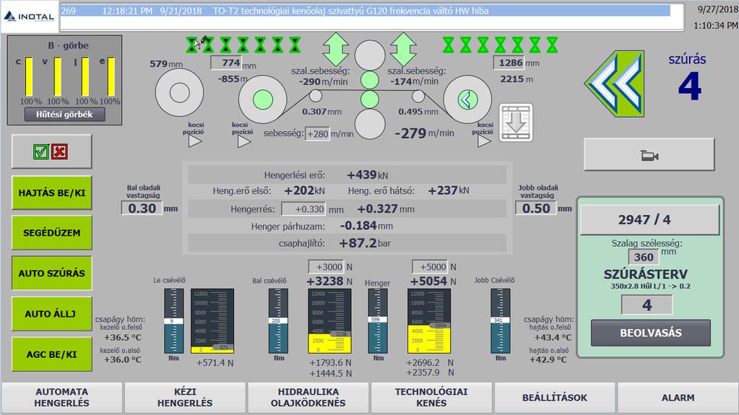The image size is (739, 415).
Task: Click the upper green work roll
Action: [370, 80]
